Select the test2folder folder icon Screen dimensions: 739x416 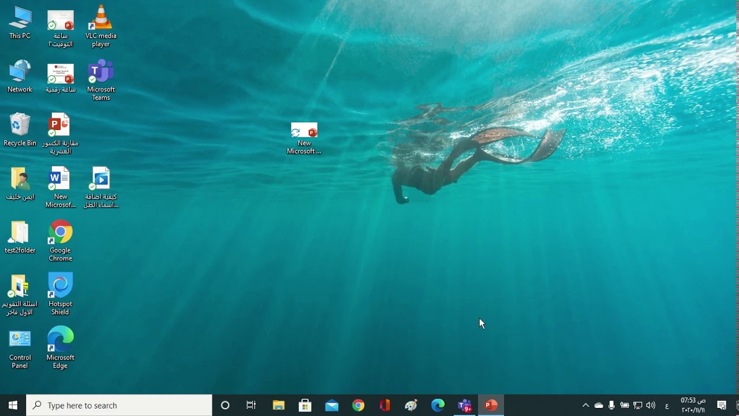(x=20, y=237)
